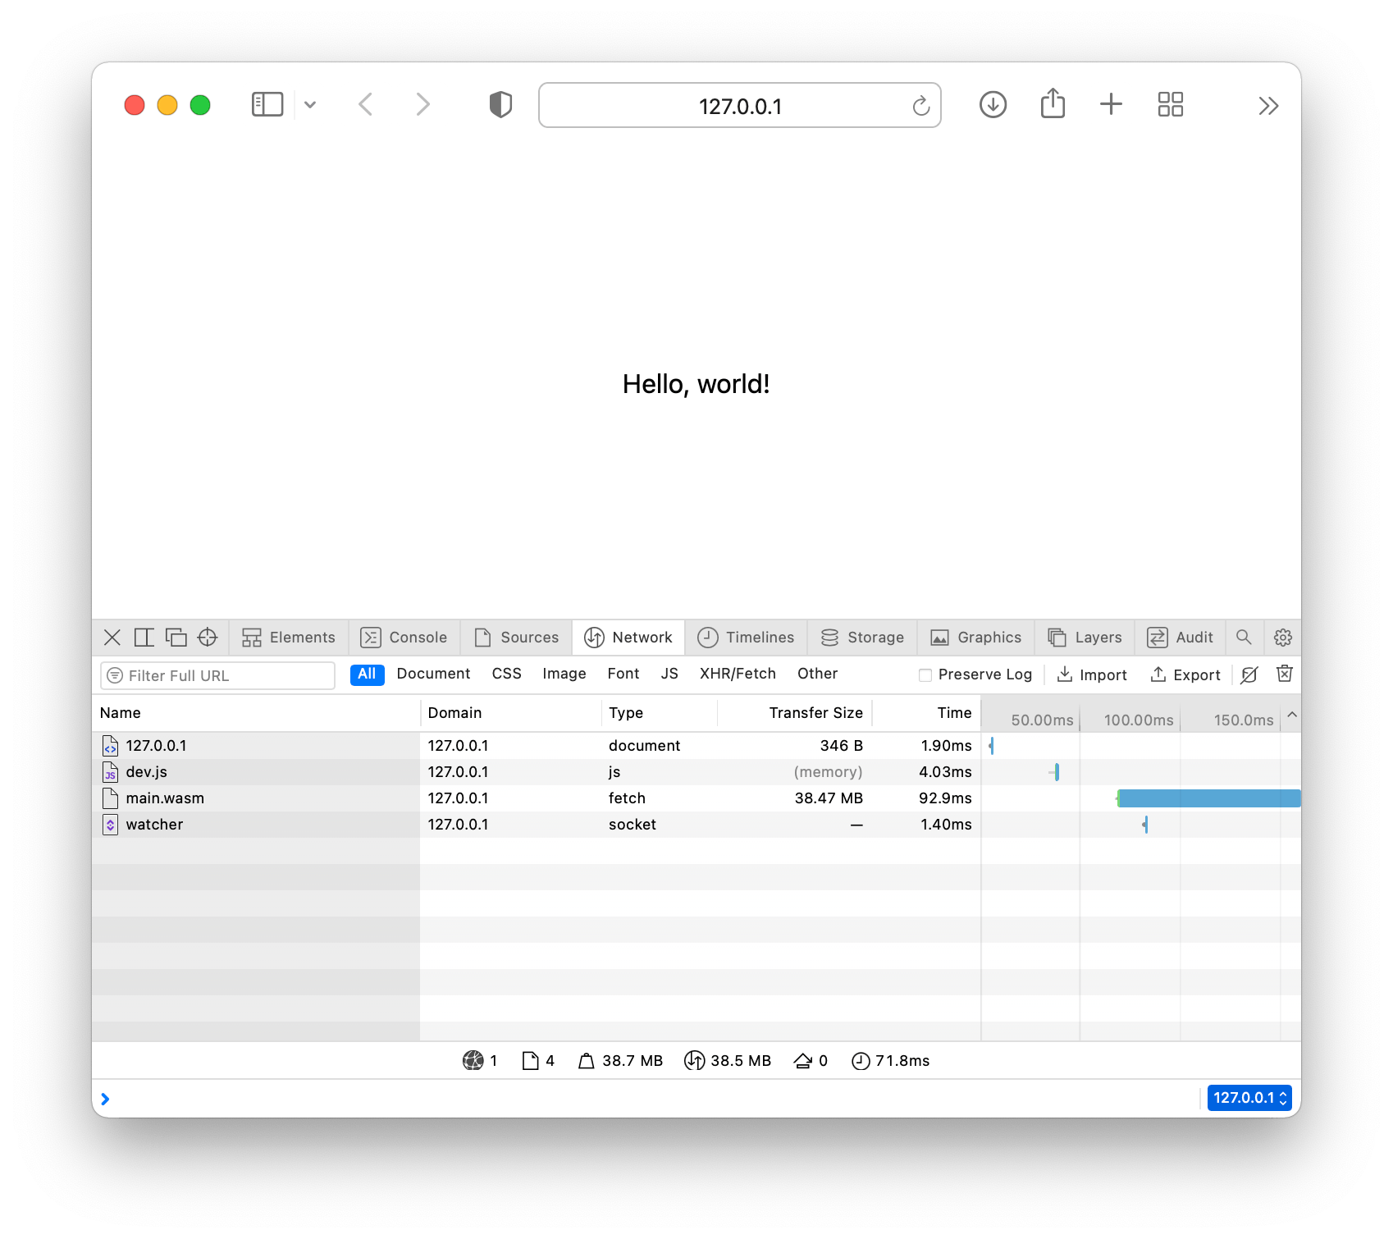Click the Export button
The width and height of the screenshot is (1393, 1239).
click(x=1185, y=674)
